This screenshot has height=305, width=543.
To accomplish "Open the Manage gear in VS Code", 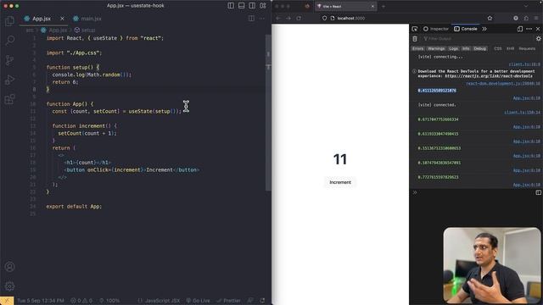I will [x=9, y=286].
